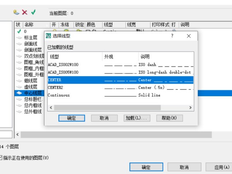Viewport: 232px width, 174px height.
Task: Click the 打印样式 column header
Action: [160, 25]
